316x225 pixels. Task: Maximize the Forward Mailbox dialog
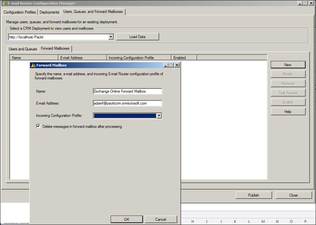pos(171,65)
